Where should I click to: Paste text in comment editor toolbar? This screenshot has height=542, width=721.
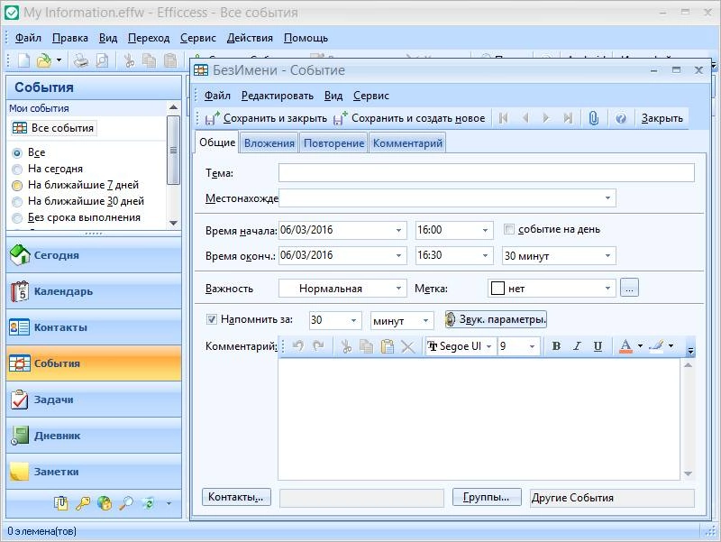point(388,346)
